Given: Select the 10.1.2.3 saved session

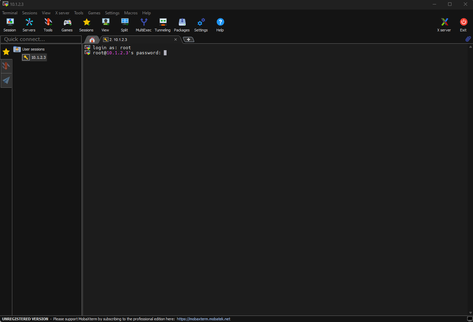Looking at the screenshot, I should [x=38, y=57].
